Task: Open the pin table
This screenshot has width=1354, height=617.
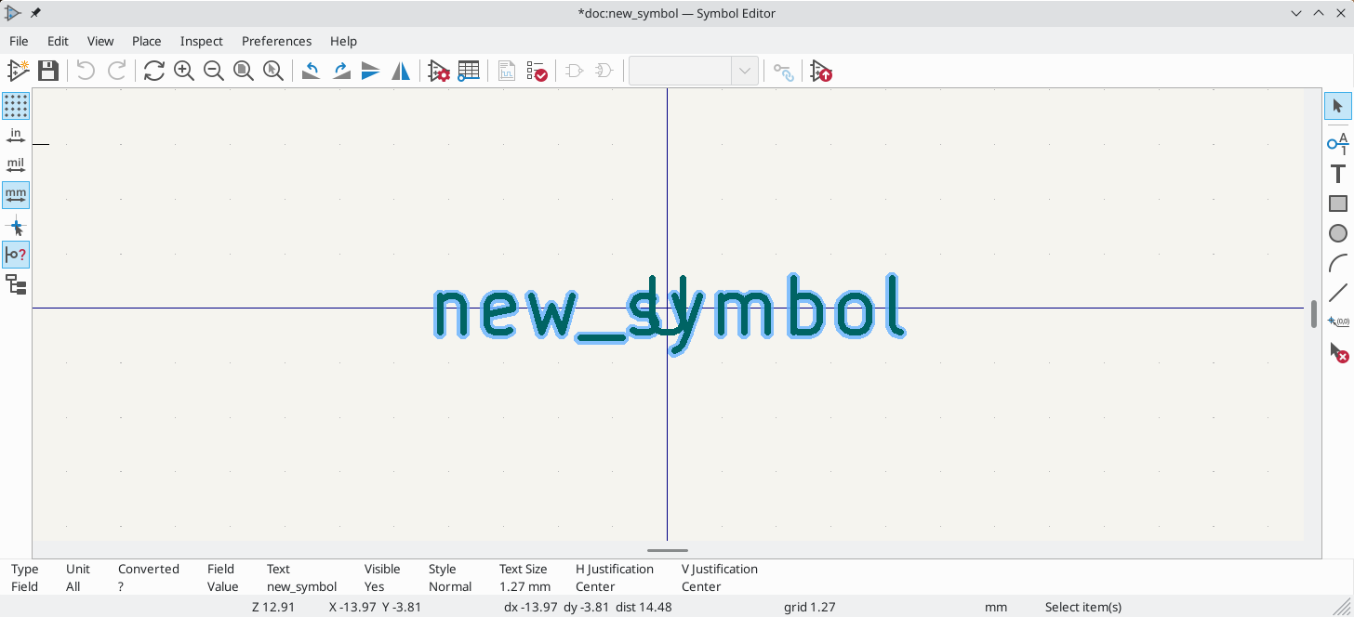Action: click(x=469, y=71)
